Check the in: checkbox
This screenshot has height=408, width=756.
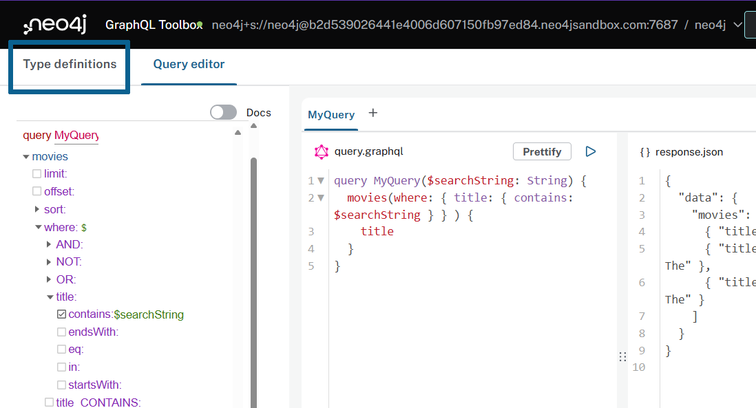[61, 367]
